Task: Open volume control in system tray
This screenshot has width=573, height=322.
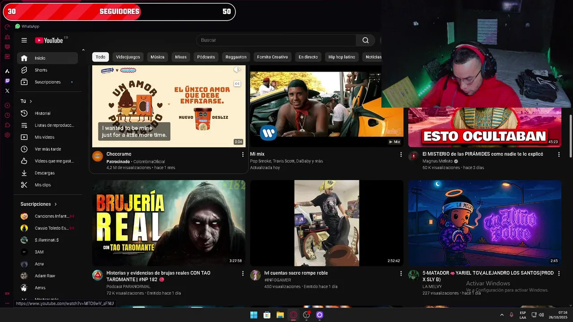Action: pos(542,315)
